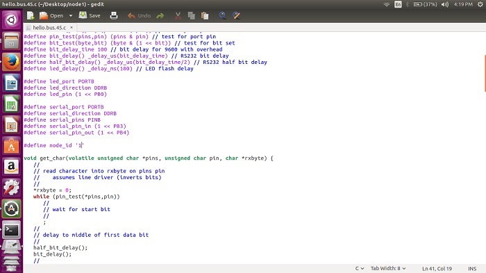Click the '// wait for start bit' comment
The image size is (486, 273).
[76, 209]
